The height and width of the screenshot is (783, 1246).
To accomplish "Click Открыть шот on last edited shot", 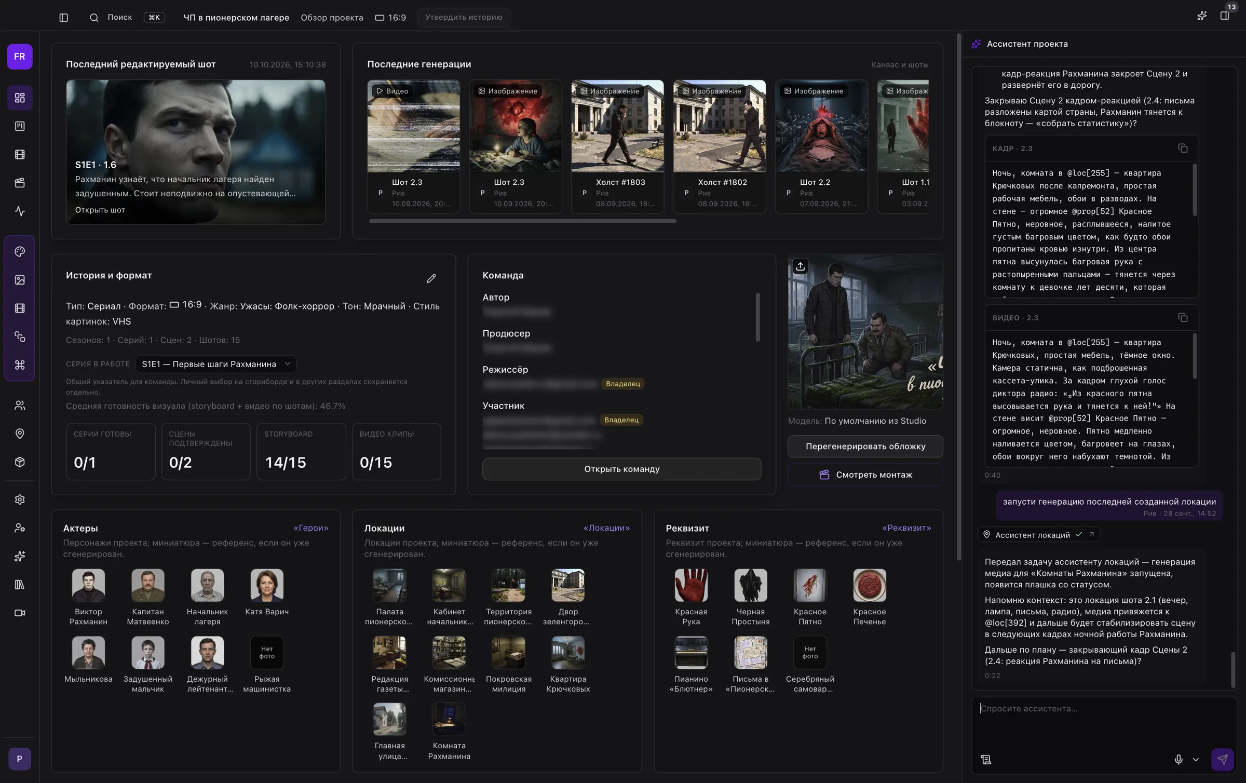I will (x=100, y=210).
